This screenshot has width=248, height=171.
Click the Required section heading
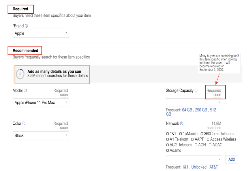point(20,9)
